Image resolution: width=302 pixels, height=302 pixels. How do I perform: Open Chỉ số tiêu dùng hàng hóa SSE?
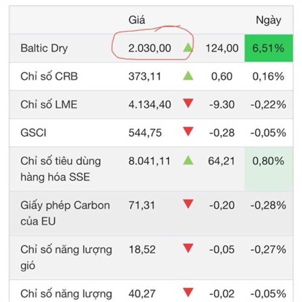pos(61,169)
